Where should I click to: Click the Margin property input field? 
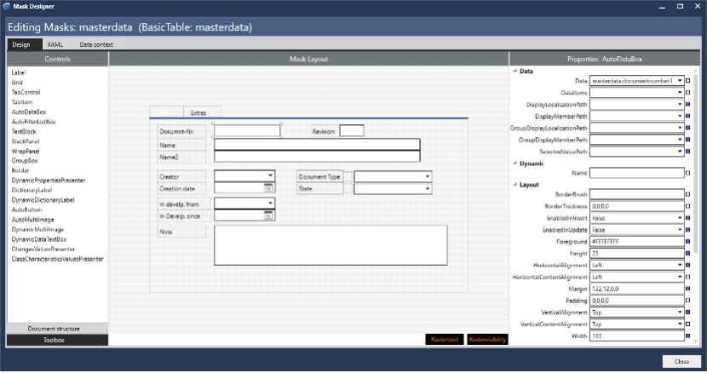(636, 289)
